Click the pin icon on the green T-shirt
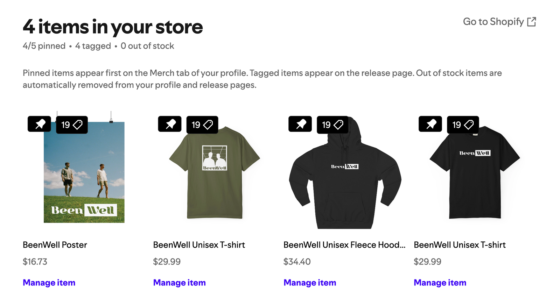This screenshot has height=305, width=560. coord(170,124)
